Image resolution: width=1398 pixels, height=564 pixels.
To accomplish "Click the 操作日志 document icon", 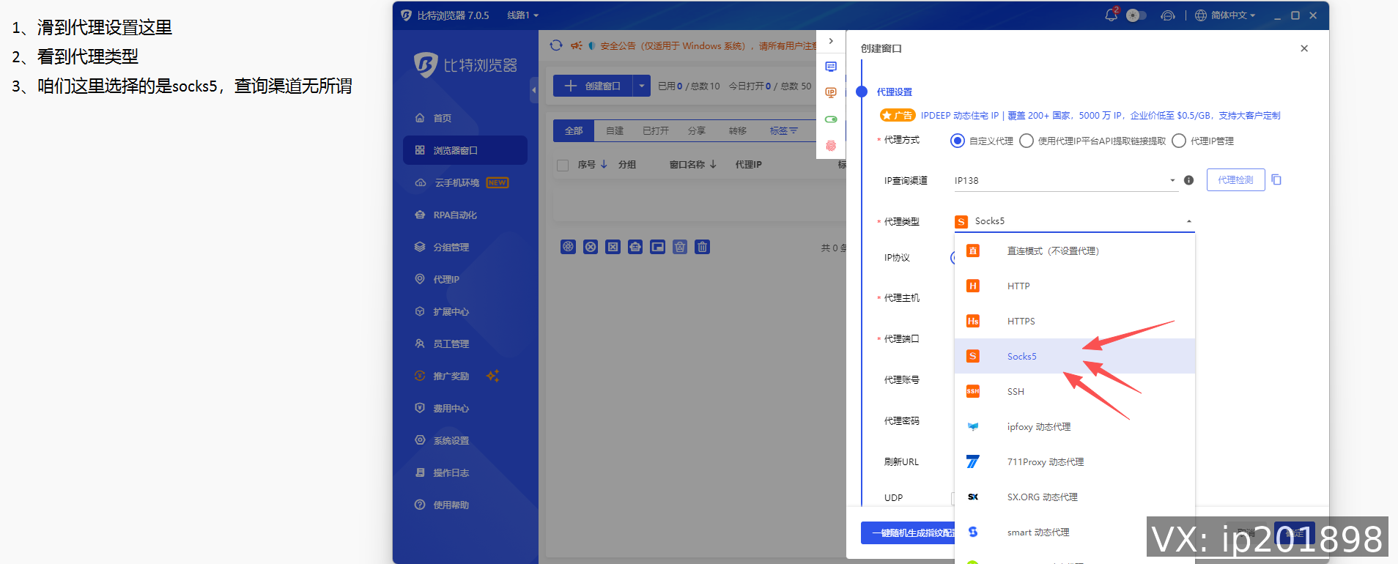I will (x=420, y=472).
